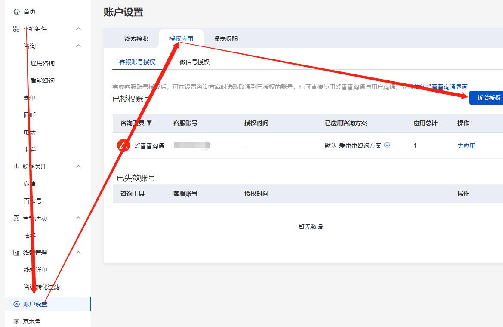
Task: Switch to the 线索接收 tab
Action: [136, 39]
